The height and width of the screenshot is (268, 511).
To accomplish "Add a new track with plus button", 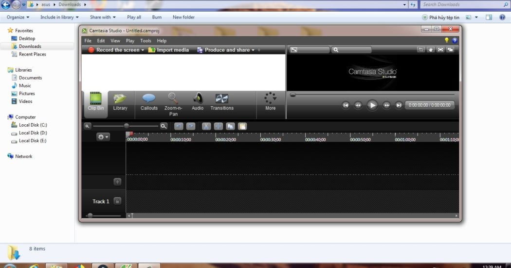I will (x=117, y=182).
